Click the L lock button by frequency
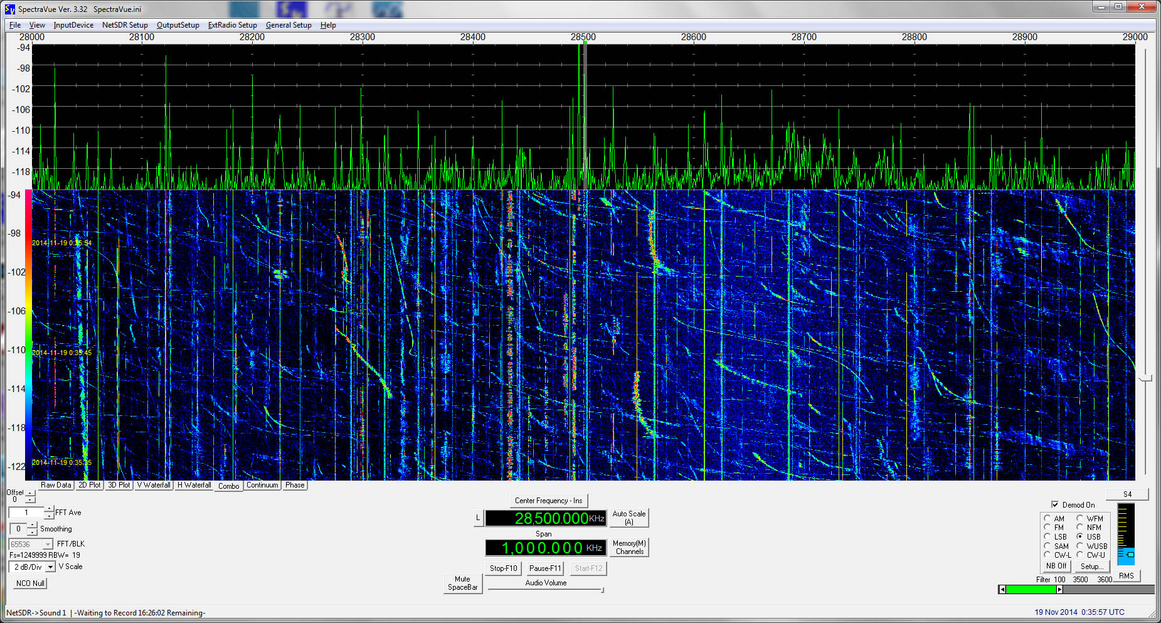This screenshot has height=623, width=1161. 478,518
